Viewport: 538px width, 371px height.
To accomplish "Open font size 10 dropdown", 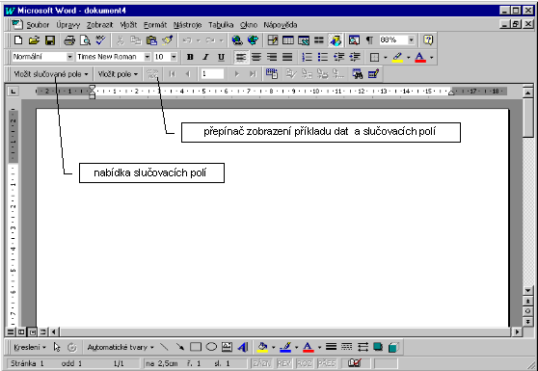I will pos(174,57).
